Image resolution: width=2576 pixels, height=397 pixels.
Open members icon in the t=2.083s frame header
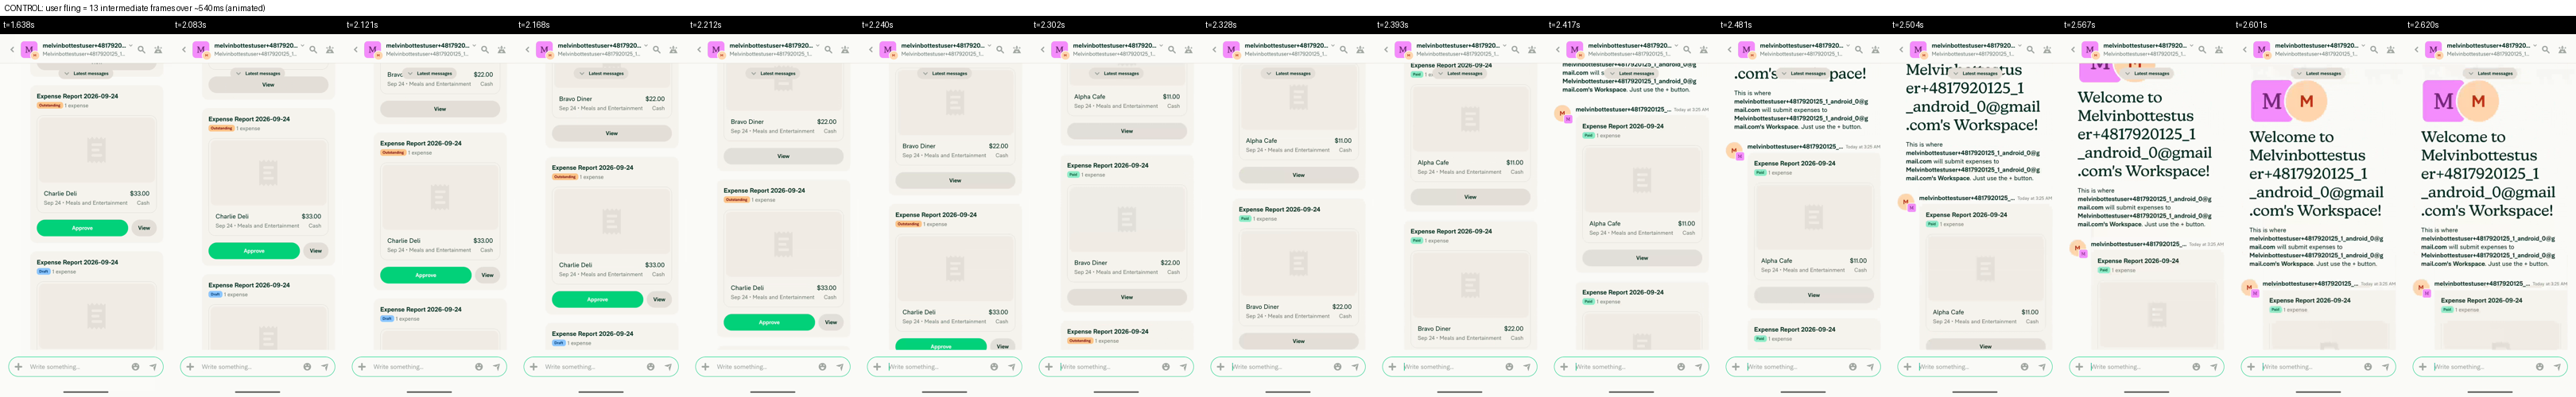(x=330, y=50)
